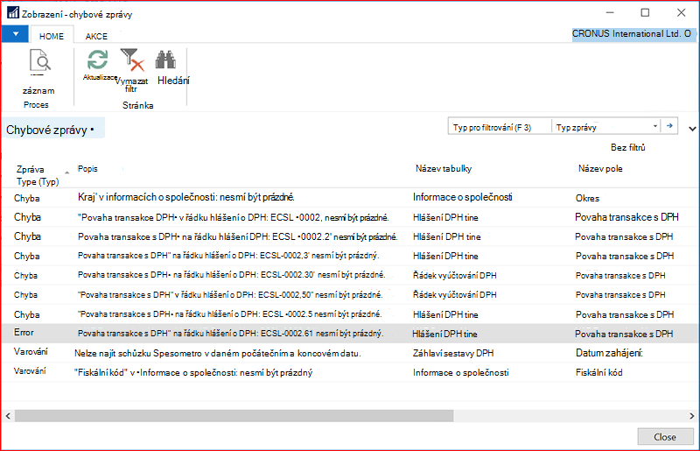Select the Nelze najít schůzku Spesometro warning
The image size is (700, 451).
coord(217,353)
